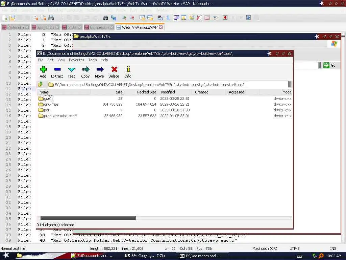Open Function List icon in Notepad++

pos(199,18)
